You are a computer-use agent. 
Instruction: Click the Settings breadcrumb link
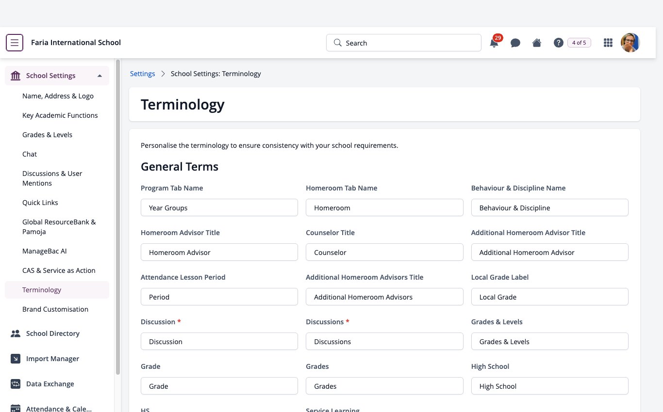(x=142, y=74)
